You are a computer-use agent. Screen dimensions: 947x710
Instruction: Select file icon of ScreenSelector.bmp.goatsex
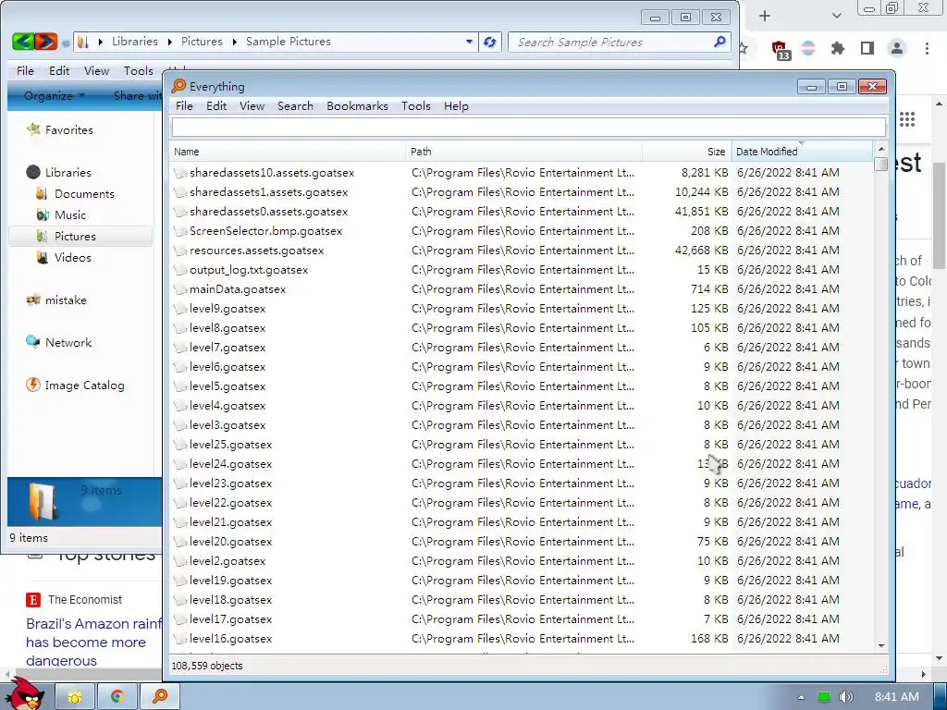180,231
